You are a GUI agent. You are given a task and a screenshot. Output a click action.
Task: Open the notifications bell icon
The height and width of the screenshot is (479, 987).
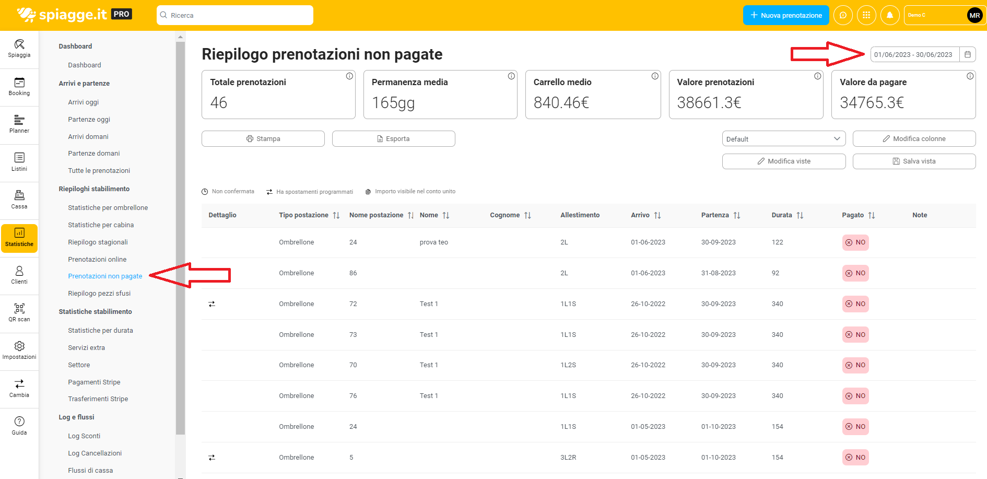pos(890,15)
